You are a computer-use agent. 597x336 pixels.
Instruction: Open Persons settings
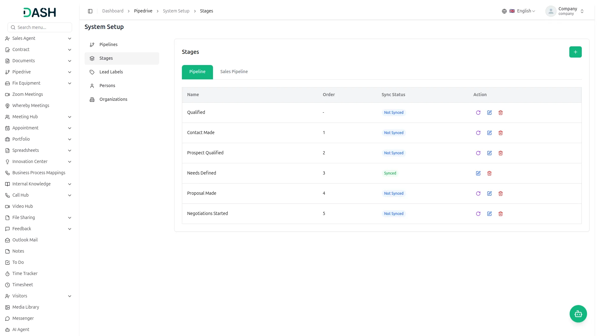[122, 86]
